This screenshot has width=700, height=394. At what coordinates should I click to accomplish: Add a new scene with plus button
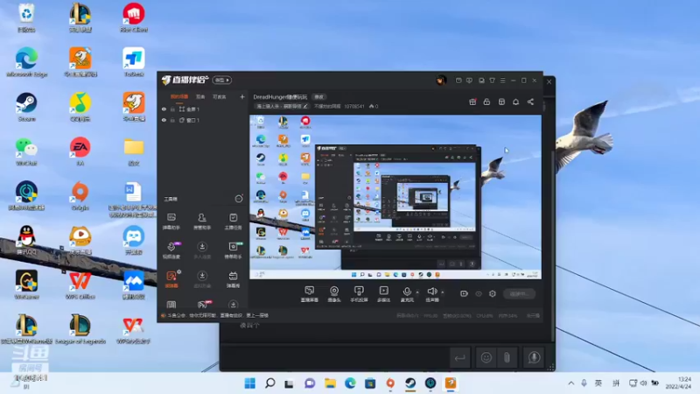[x=242, y=96]
